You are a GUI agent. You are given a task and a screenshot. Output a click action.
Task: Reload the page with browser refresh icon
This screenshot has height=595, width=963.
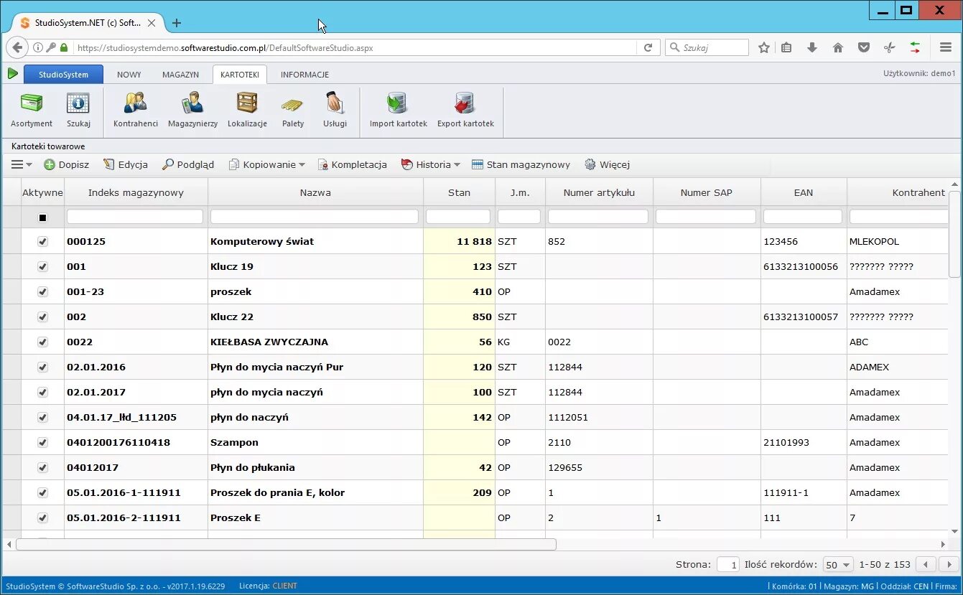648,47
